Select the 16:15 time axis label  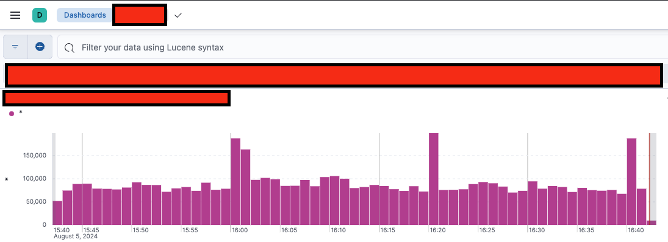click(x=388, y=230)
